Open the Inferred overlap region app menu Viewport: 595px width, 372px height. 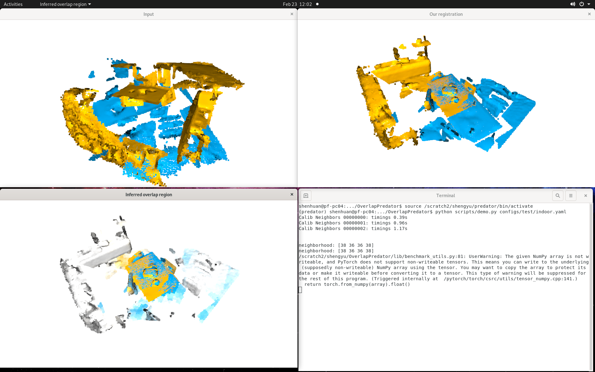click(65, 4)
